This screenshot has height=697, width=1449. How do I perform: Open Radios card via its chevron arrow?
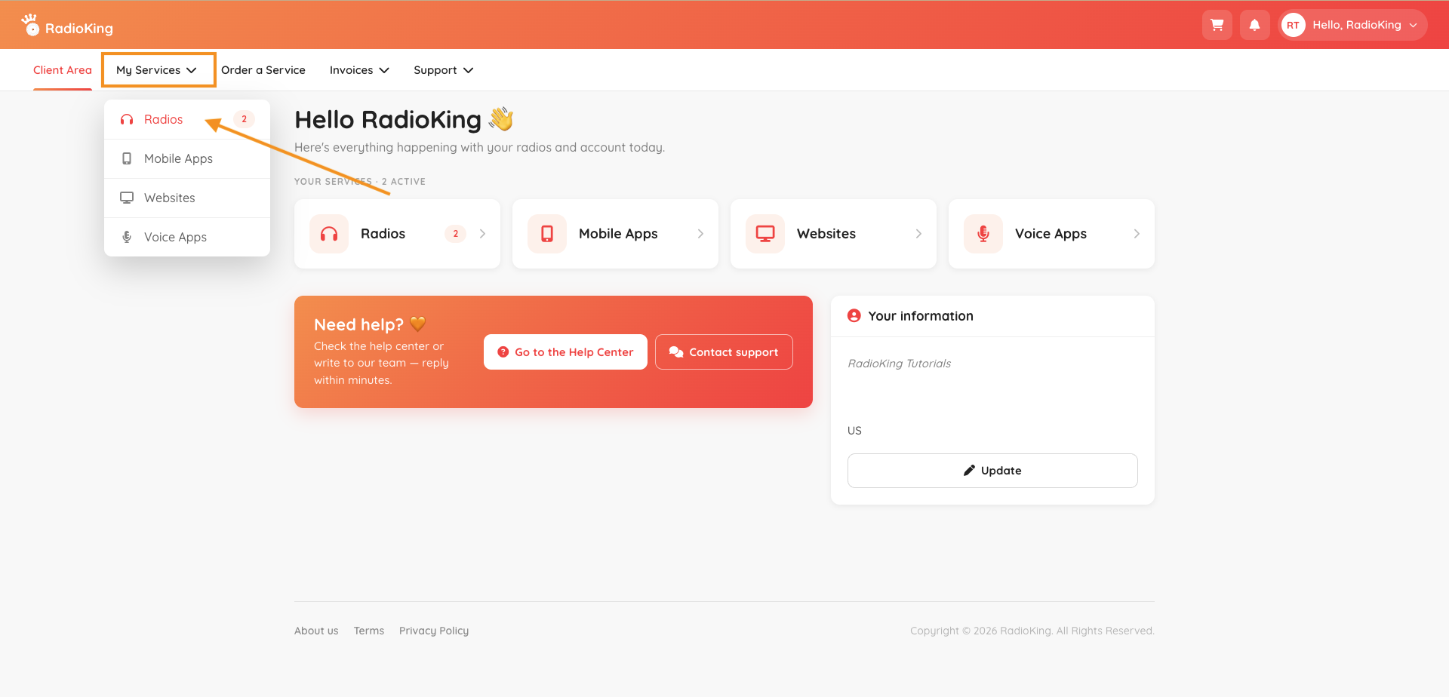click(482, 234)
